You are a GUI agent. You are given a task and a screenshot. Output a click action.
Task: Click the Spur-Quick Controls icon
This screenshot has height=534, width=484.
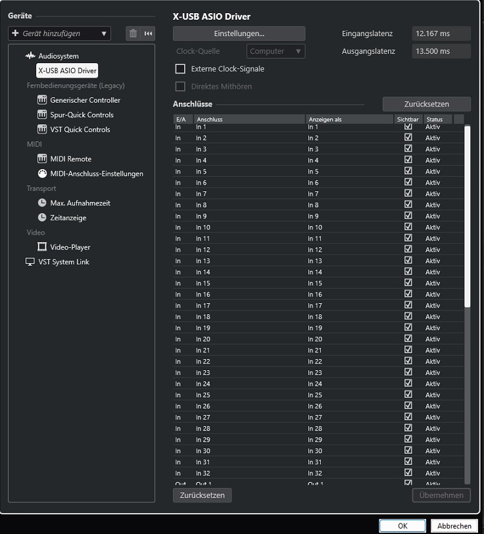tap(42, 114)
